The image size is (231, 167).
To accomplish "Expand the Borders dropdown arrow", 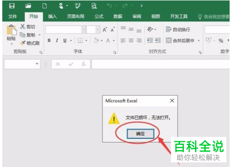I will pos(86,41).
